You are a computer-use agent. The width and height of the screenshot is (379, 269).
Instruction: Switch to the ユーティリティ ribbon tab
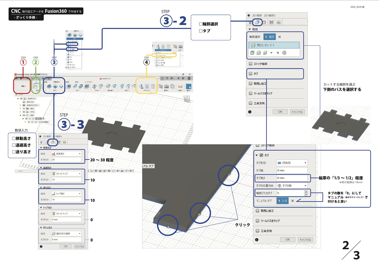pos(89,81)
